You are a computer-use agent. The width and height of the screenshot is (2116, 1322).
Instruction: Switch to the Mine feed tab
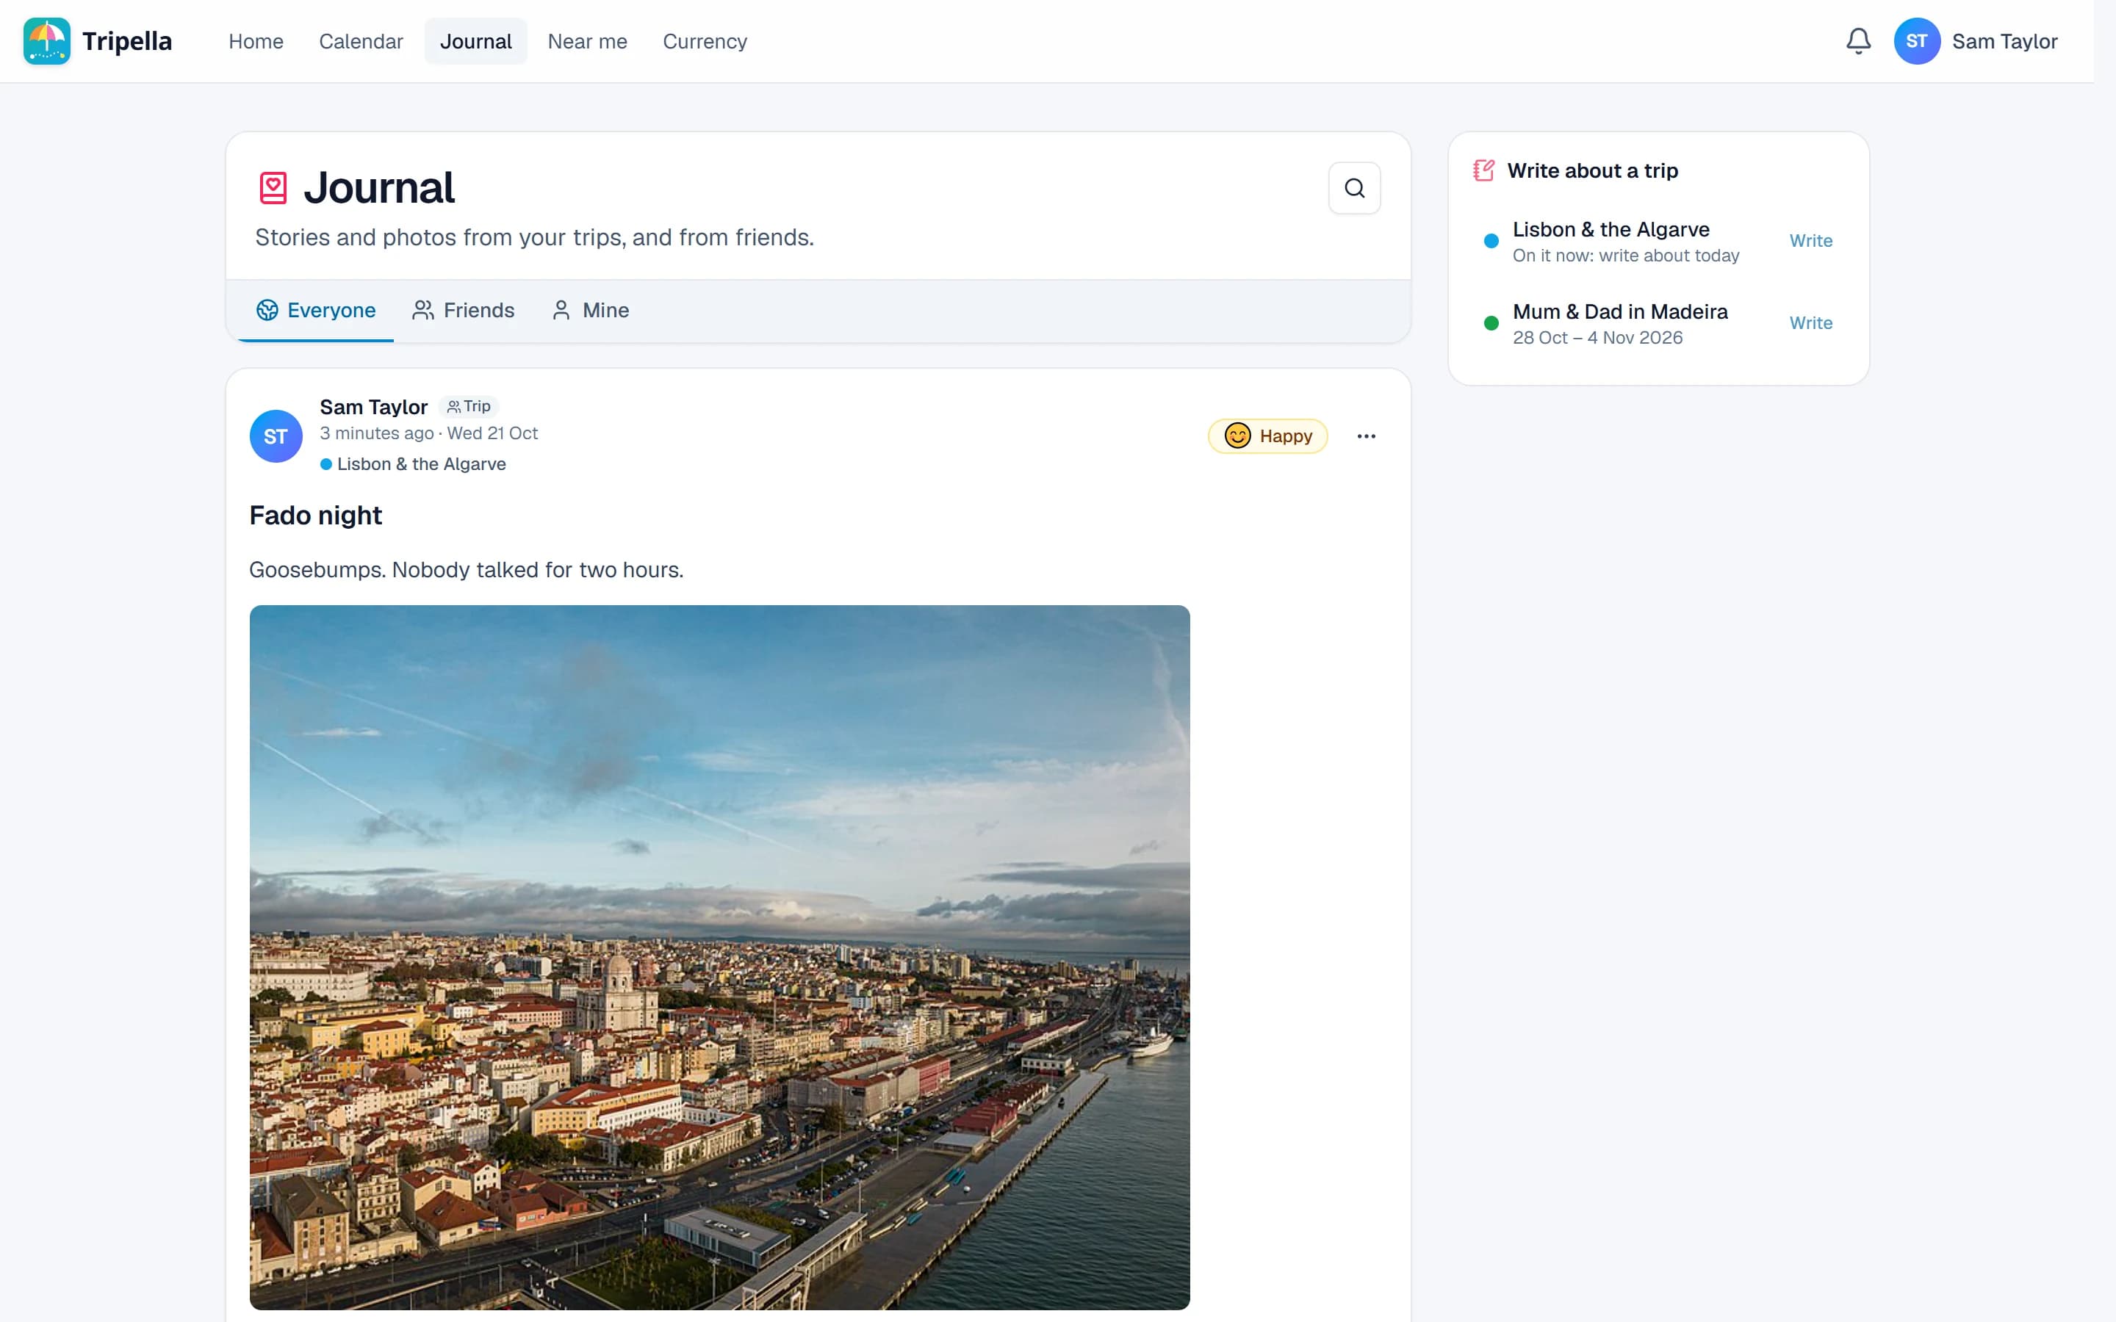pos(590,311)
